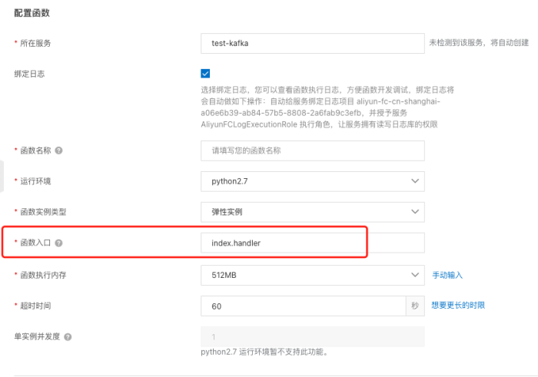Open the 函数执行内存 512MB dropdown

click(312, 274)
